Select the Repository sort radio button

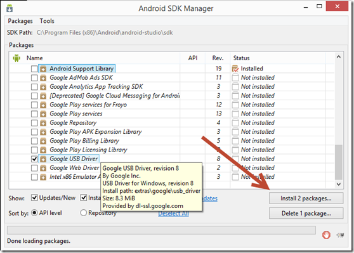[84, 212]
